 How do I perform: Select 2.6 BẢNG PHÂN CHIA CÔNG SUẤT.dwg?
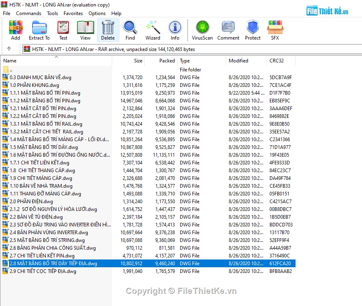[53, 248]
